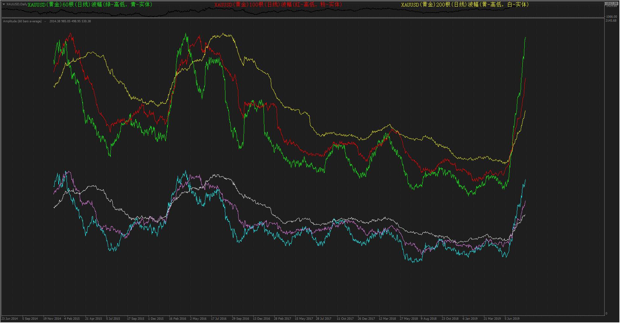Click the 2 May 2016 date label
Screen dimensions: 620x323
(198, 319)
